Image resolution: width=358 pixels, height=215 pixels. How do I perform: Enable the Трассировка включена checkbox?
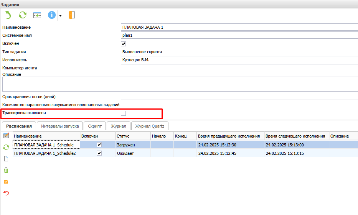pyautogui.click(x=123, y=113)
